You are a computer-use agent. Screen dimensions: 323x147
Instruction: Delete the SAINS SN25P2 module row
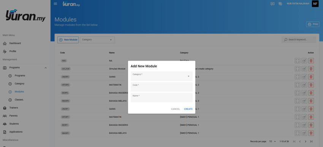(311, 77)
